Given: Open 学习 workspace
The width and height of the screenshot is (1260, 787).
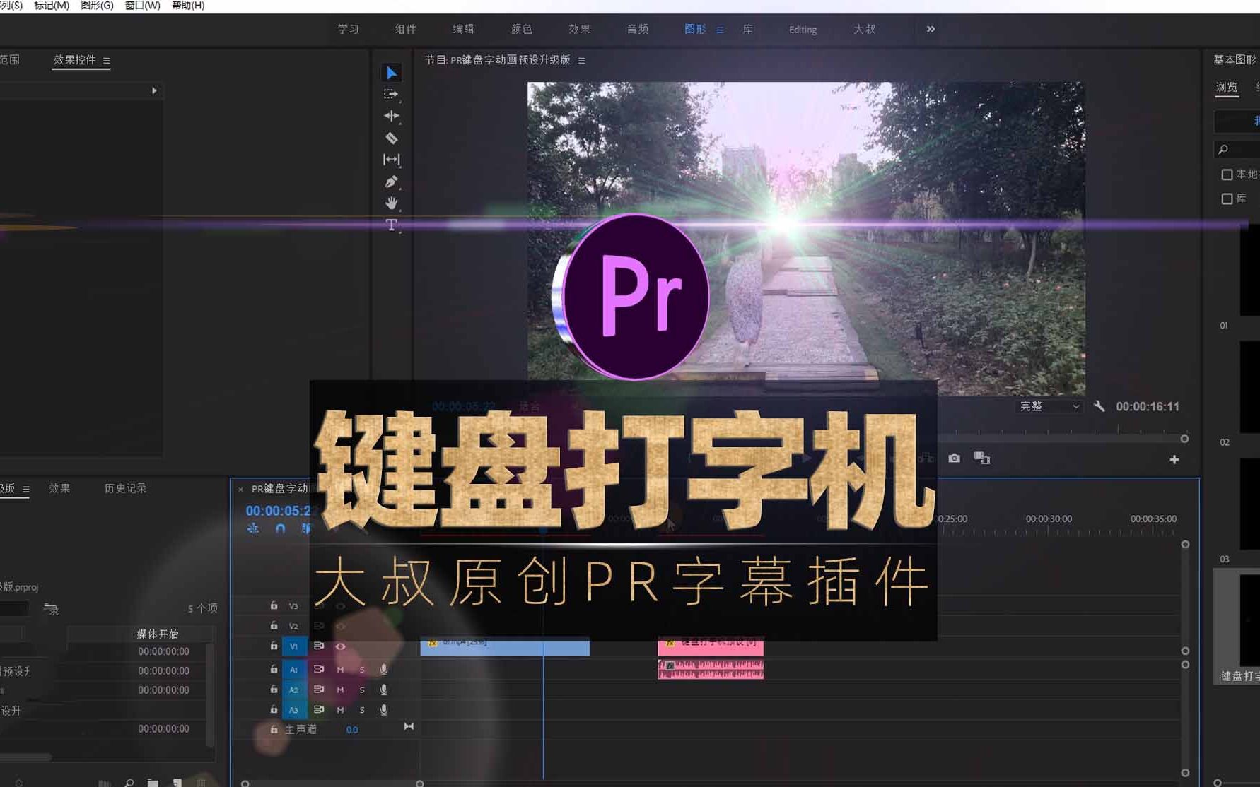Looking at the screenshot, I should pyautogui.click(x=348, y=29).
